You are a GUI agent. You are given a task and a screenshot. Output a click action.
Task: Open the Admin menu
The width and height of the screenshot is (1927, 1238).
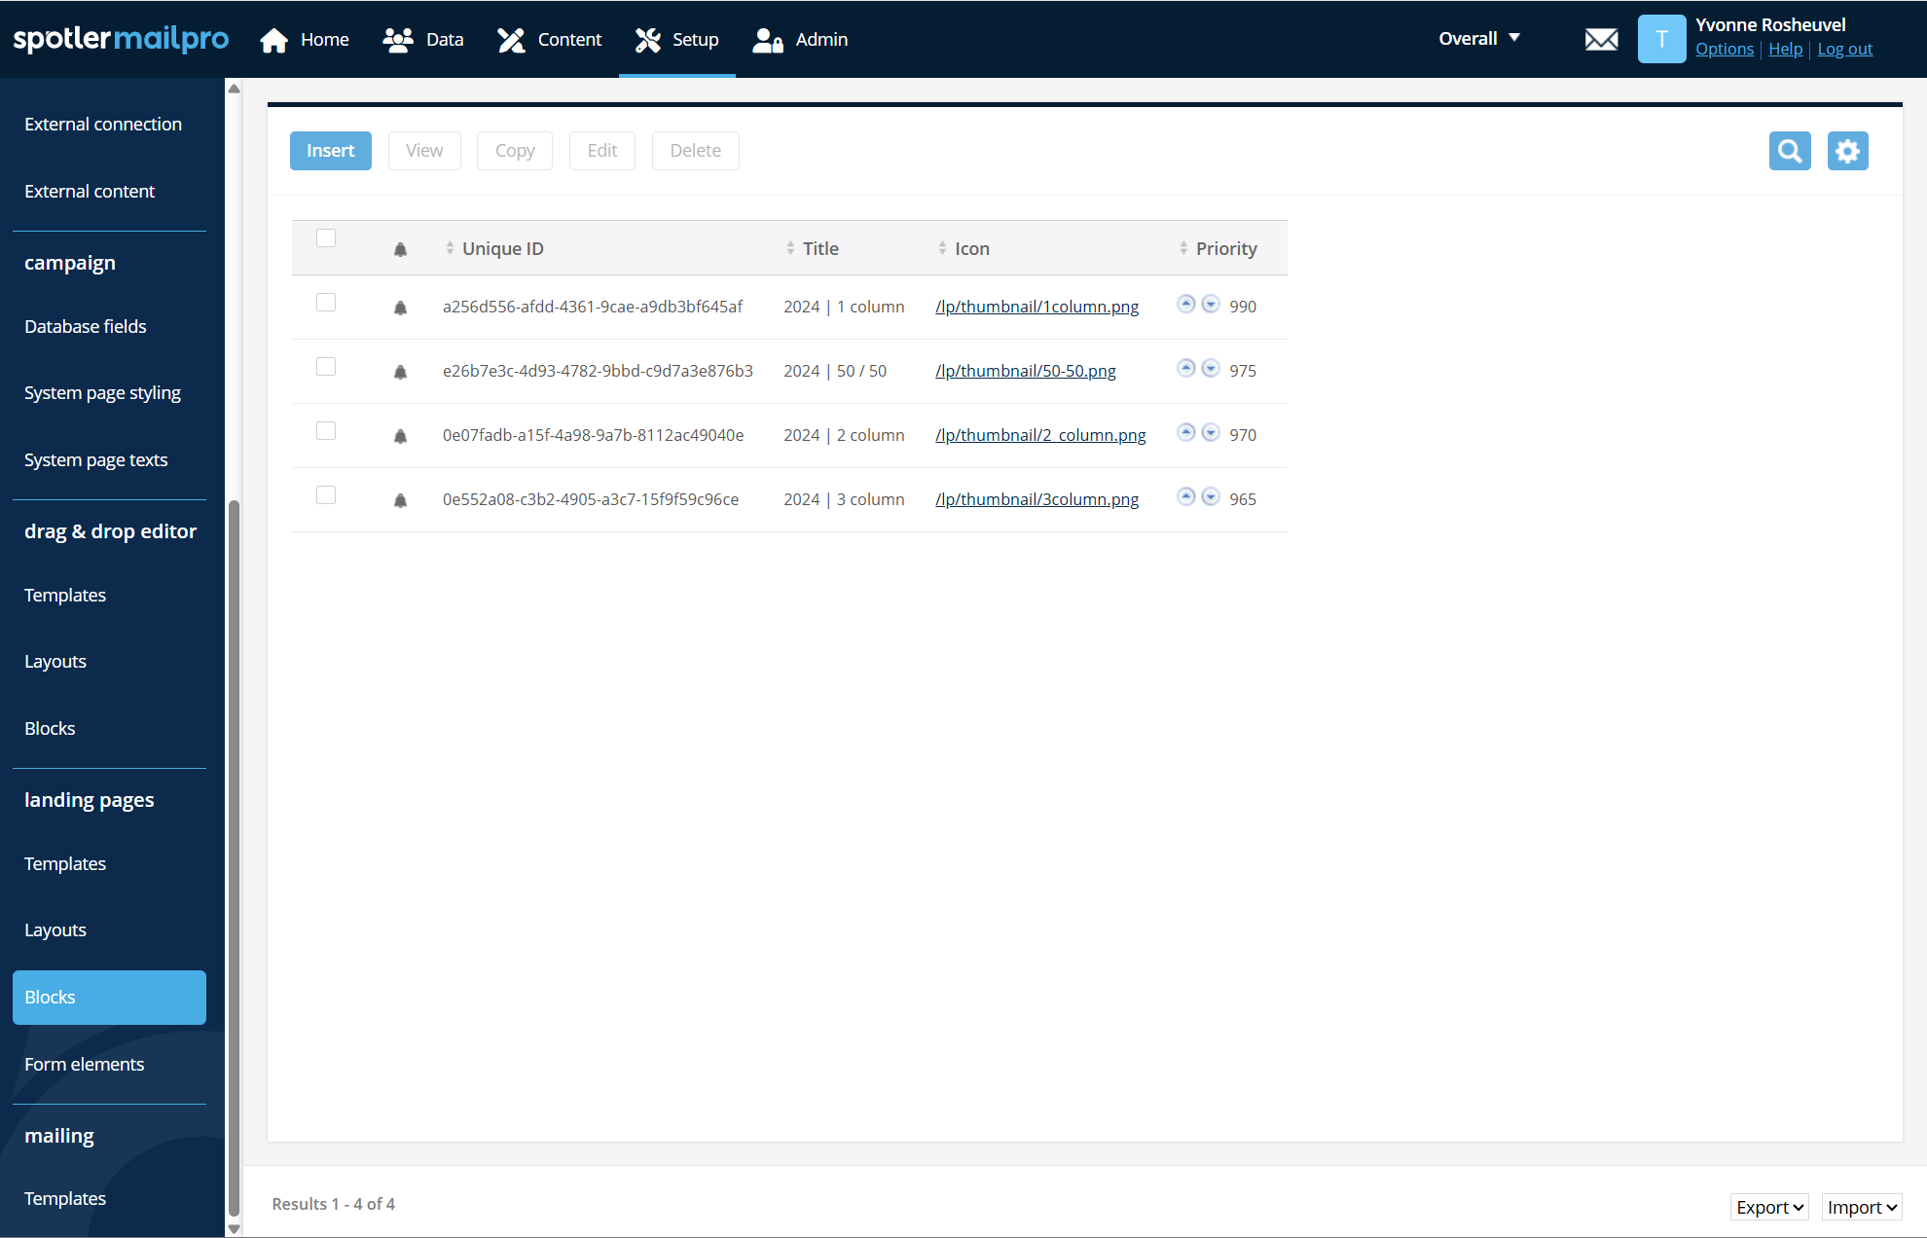[801, 39]
